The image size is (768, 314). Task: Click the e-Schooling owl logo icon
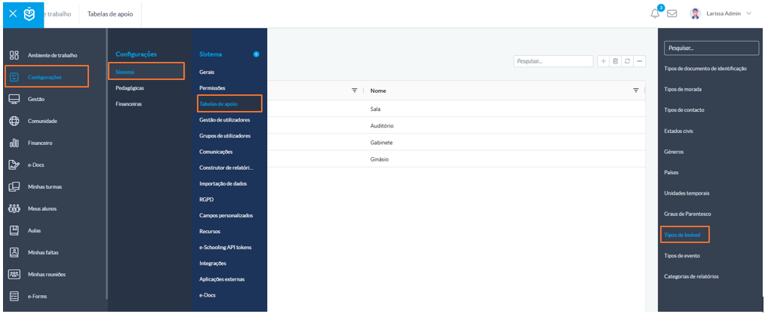[29, 14]
